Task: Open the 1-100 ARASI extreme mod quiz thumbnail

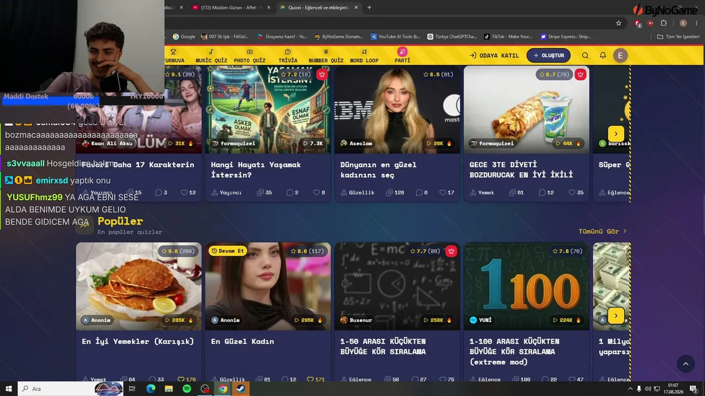Action: pos(527,287)
